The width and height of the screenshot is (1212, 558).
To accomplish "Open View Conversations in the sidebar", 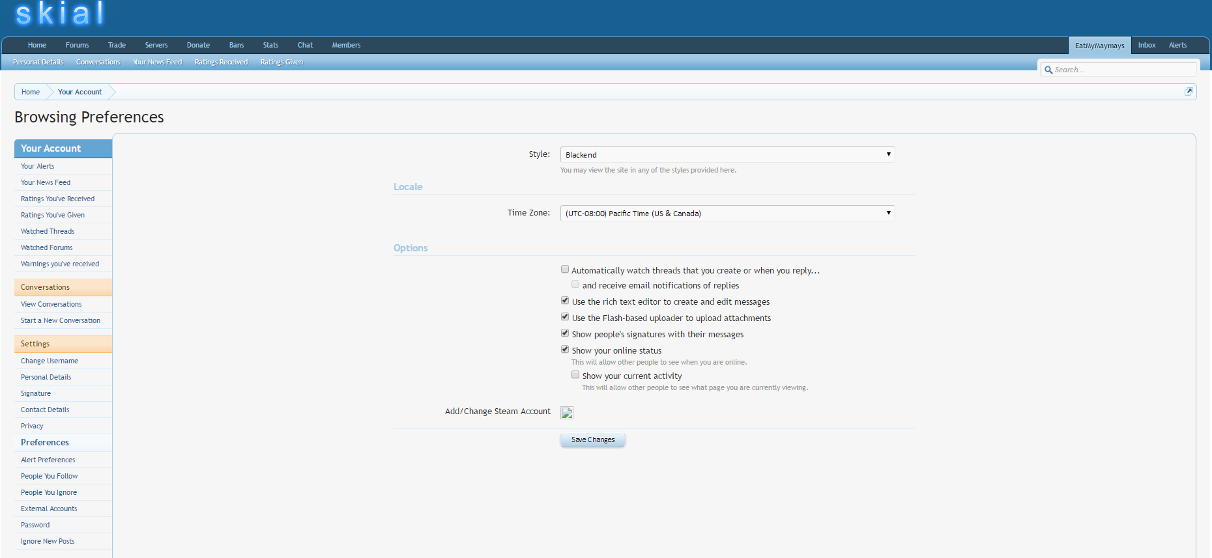I will coord(63,304).
